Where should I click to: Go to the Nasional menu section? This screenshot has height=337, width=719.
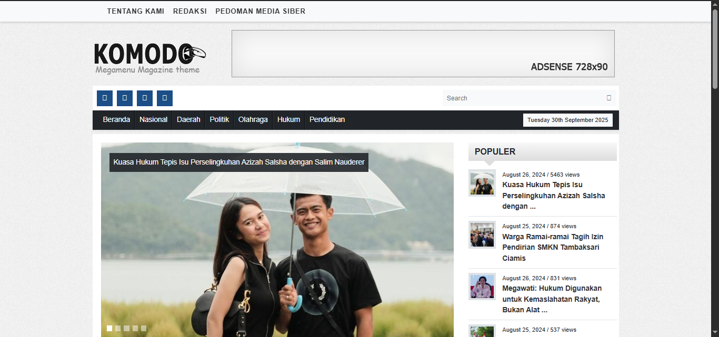[x=153, y=120]
